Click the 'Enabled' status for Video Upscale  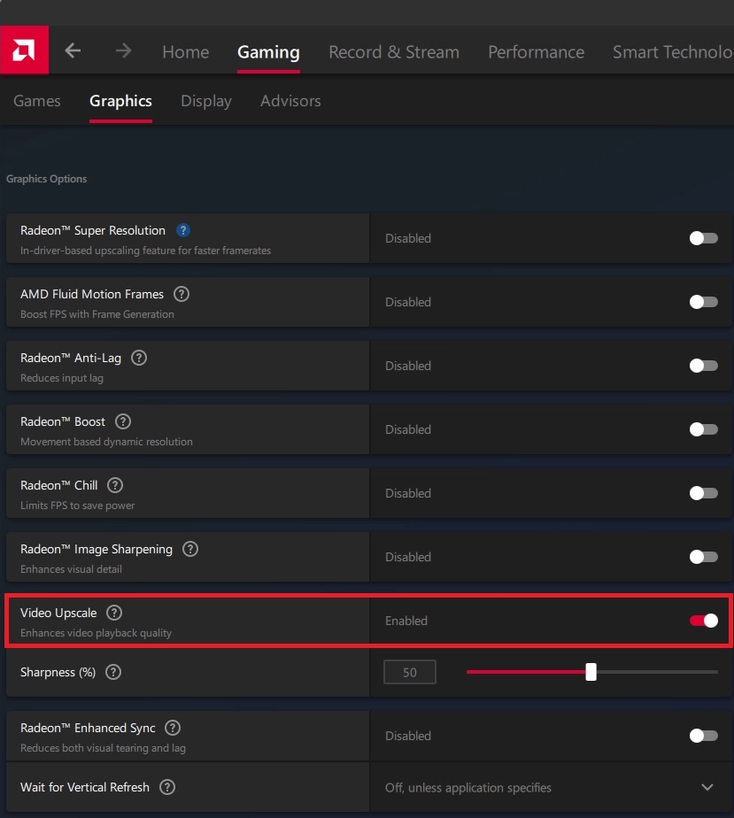[406, 621]
